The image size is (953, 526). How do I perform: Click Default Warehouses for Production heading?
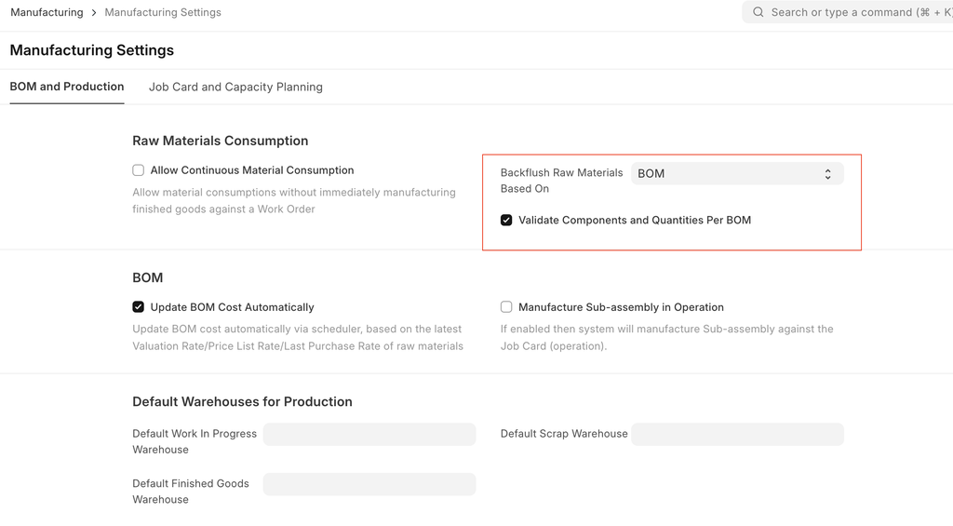click(x=242, y=402)
